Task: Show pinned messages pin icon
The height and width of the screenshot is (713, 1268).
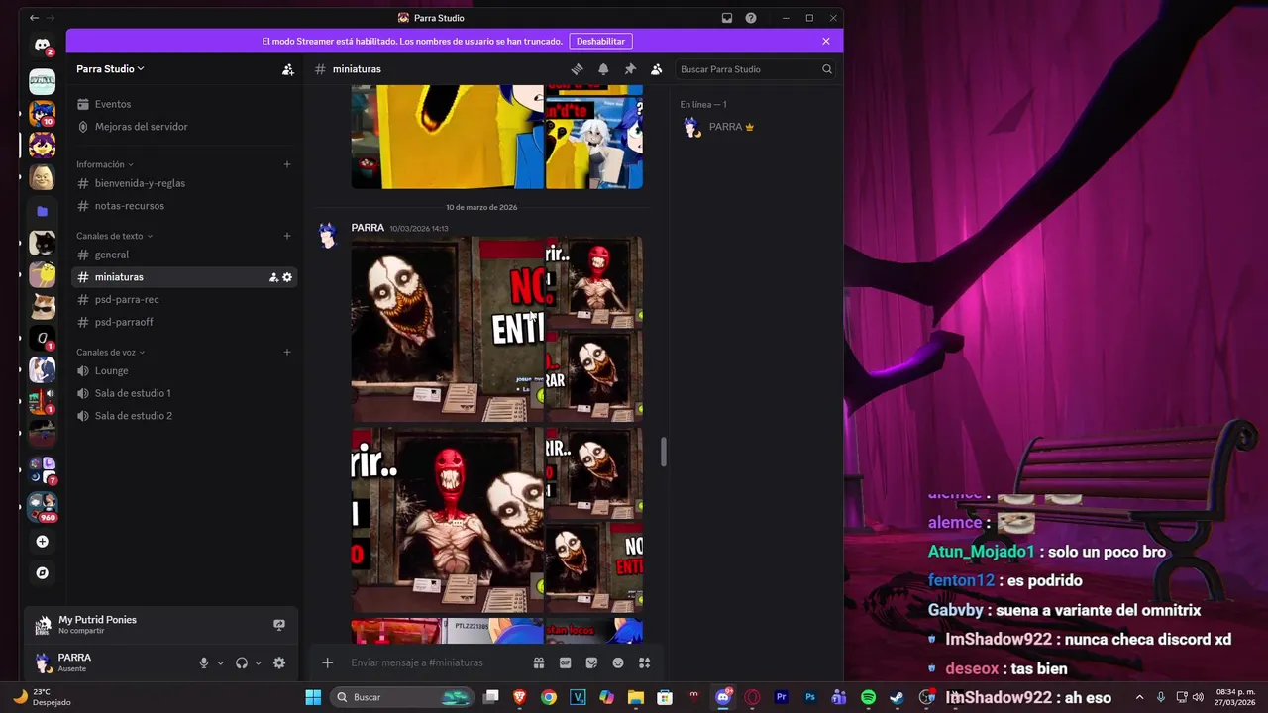Action: click(x=630, y=69)
